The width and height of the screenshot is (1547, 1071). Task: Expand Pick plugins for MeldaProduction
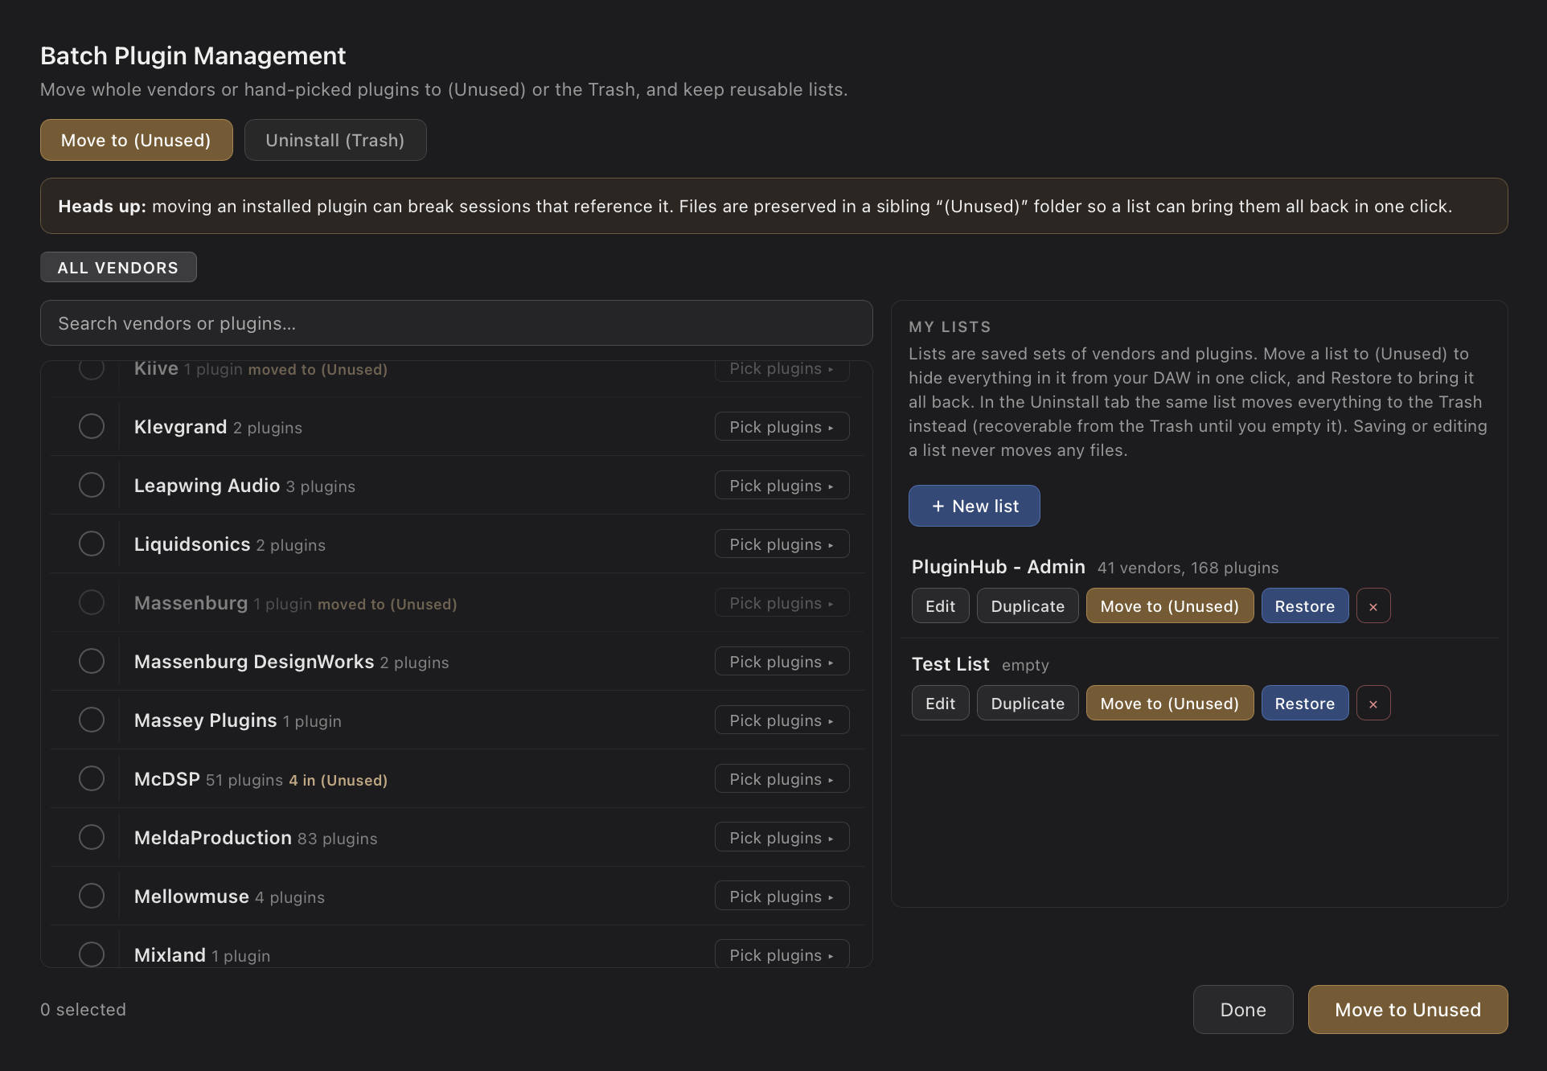(782, 838)
